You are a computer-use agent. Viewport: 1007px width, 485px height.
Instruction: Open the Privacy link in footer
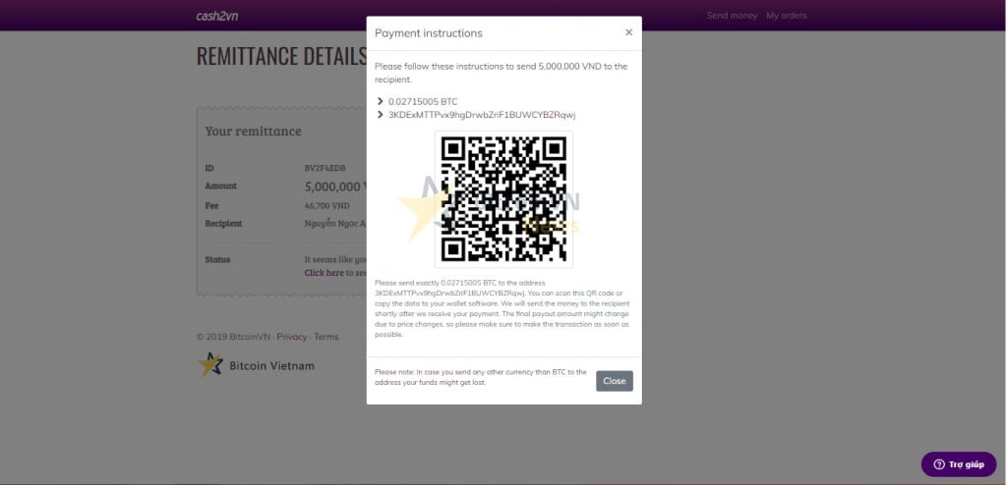pyautogui.click(x=291, y=337)
